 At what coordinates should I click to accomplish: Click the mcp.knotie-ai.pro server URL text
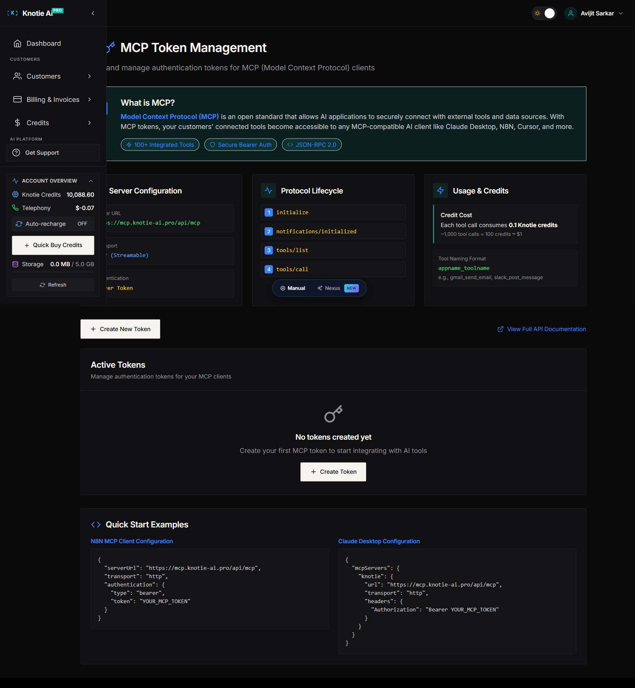tap(153, 223)
